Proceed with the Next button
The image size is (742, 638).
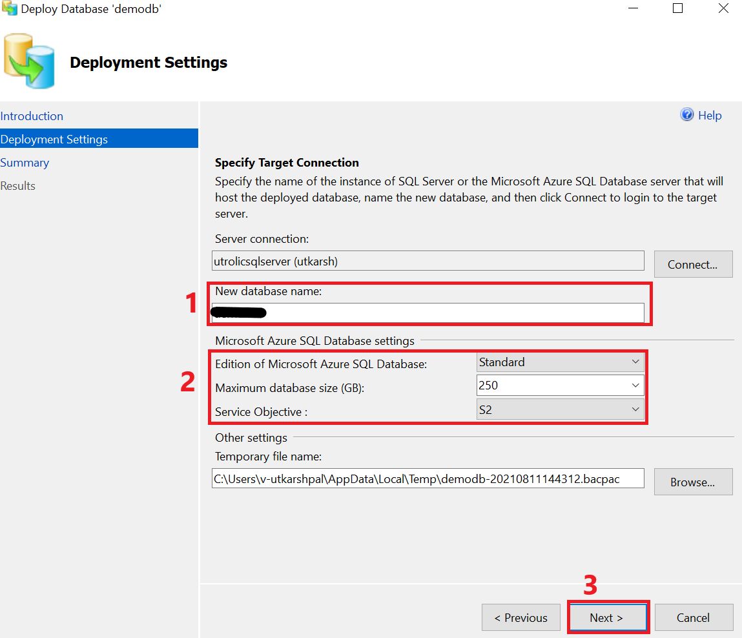coord(607,617)
